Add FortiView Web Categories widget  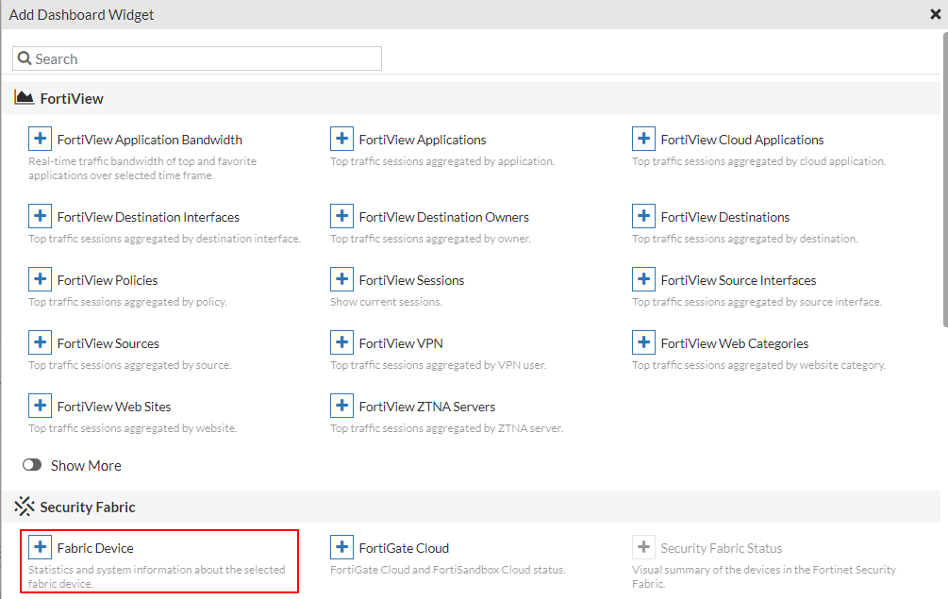coord(644,343)
